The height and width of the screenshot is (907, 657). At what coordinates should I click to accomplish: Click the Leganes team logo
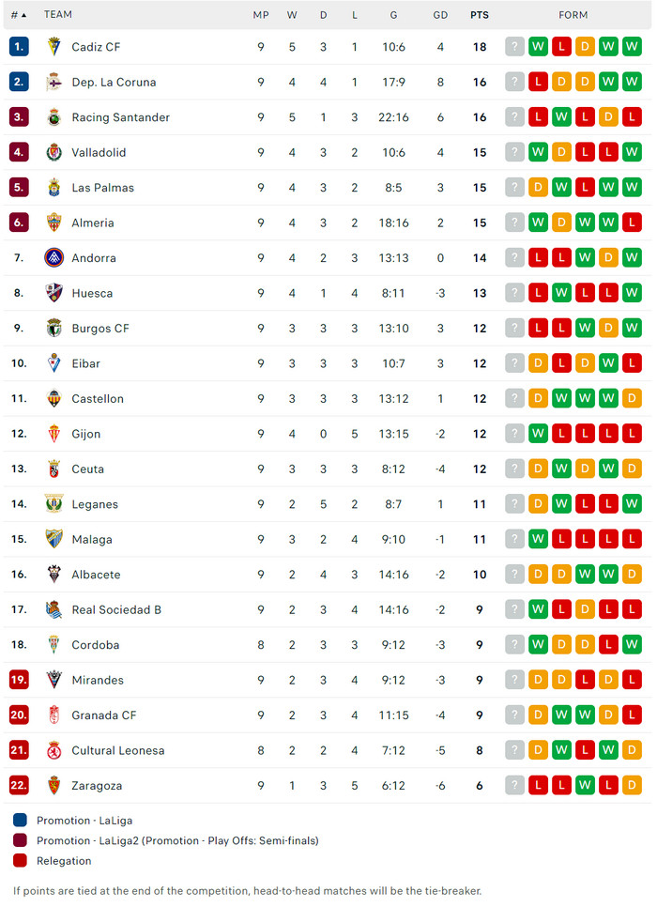tap(53, 504)
